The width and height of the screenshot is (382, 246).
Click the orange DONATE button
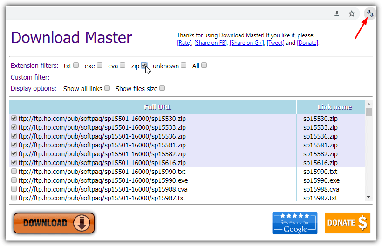pos(347,223)
